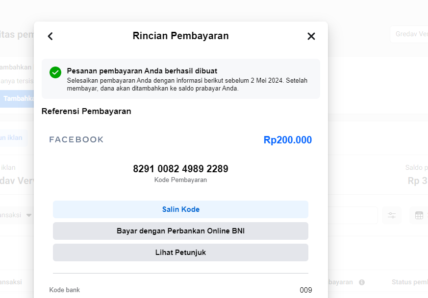428x298 pixels.
Task: Click the akun iklan button
Action: coord(12,138)
